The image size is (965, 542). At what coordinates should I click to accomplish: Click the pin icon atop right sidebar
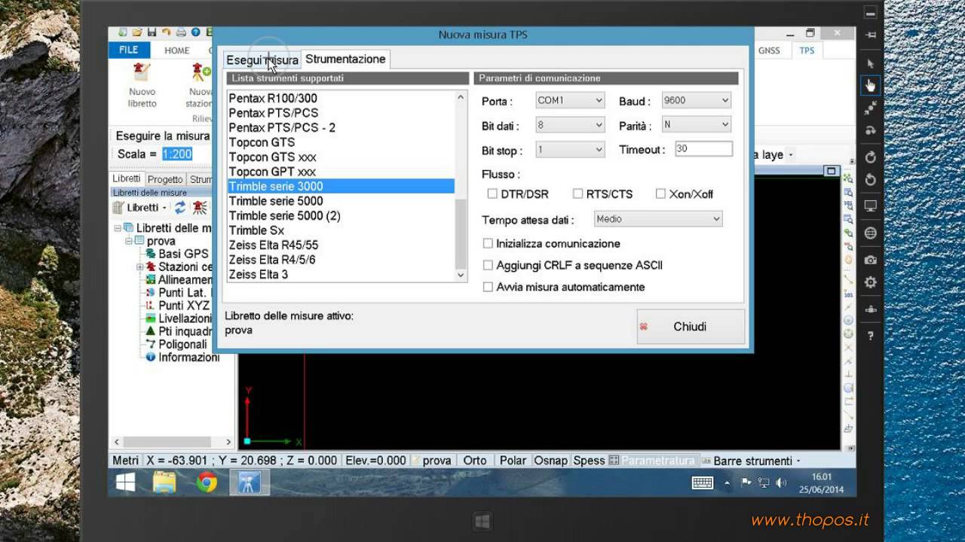pyautogui.click(x=871, y=35)
